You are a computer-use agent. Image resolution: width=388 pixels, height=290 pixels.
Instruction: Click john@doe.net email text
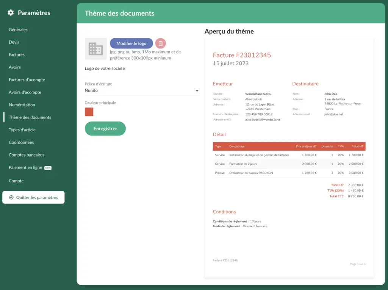(x=333, y=114)
